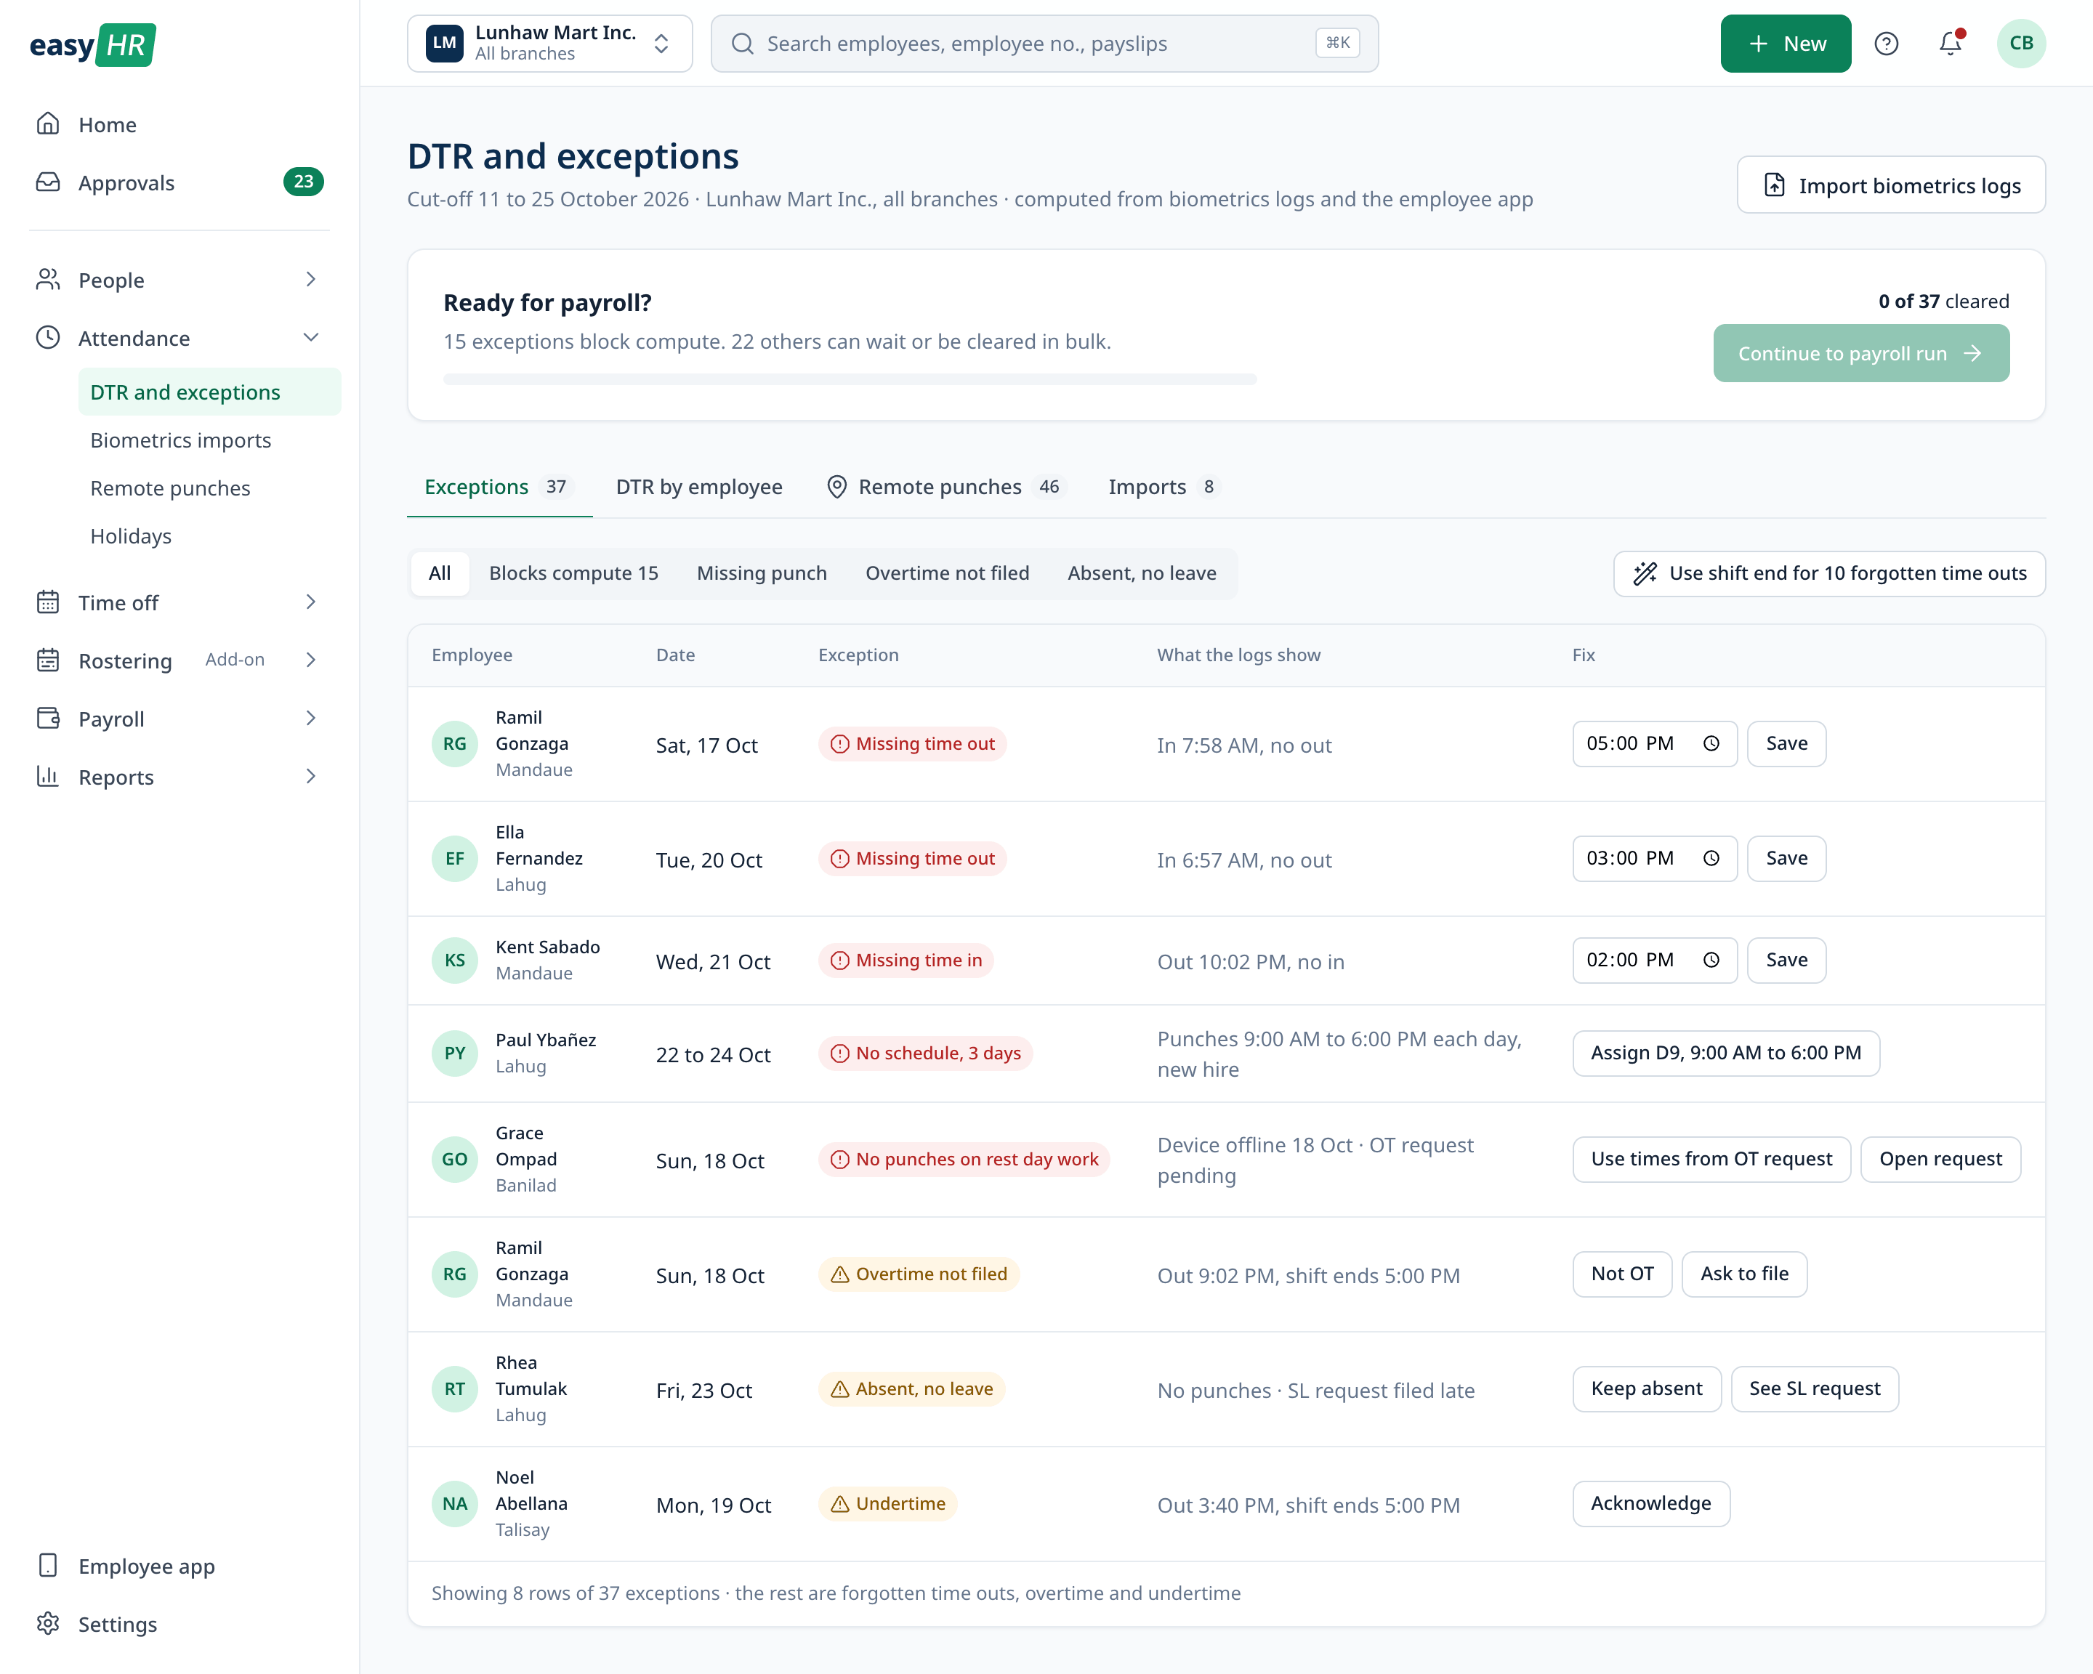Filter by Absent, no leave

[1142, 573]
